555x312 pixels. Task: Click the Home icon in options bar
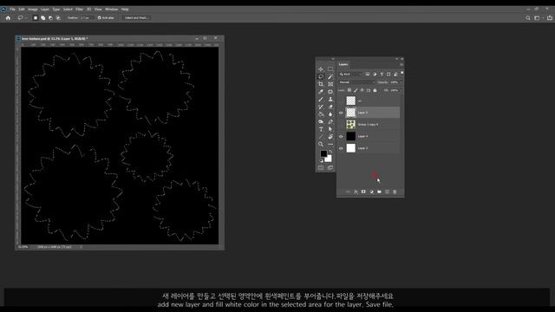point(8,17)
